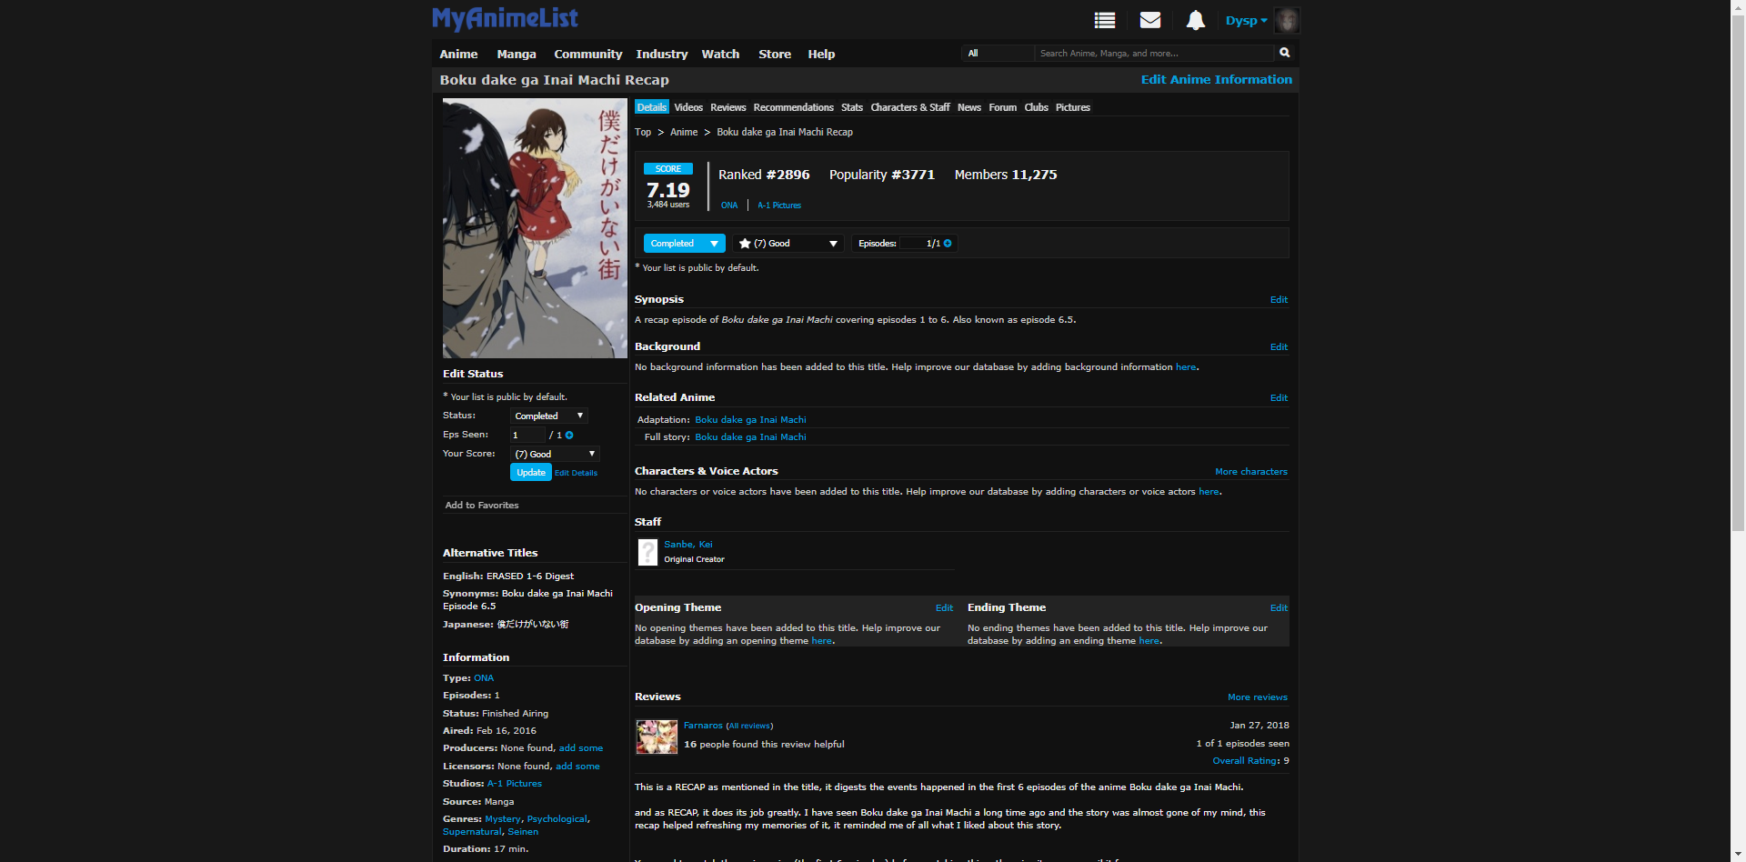
Task: Open the Anime menu
Action: coord(458,54)
